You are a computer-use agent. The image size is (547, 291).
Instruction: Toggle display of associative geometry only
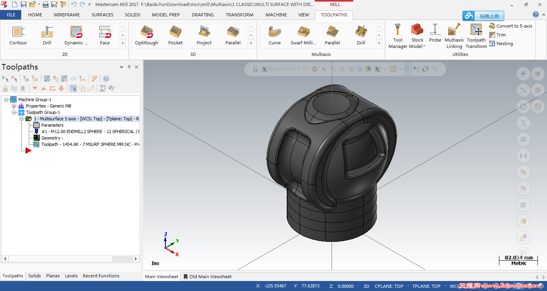[x=82, y=88]
